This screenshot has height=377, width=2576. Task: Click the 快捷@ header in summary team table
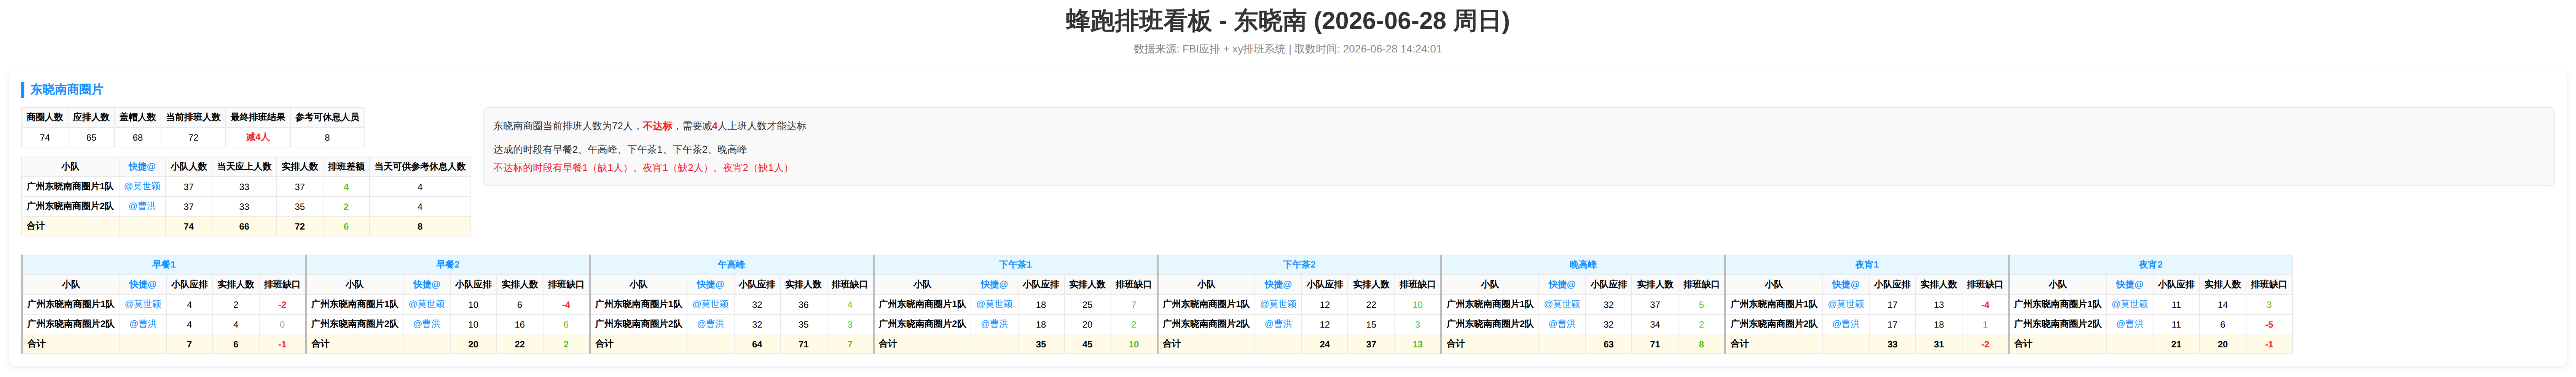[142, 166]
